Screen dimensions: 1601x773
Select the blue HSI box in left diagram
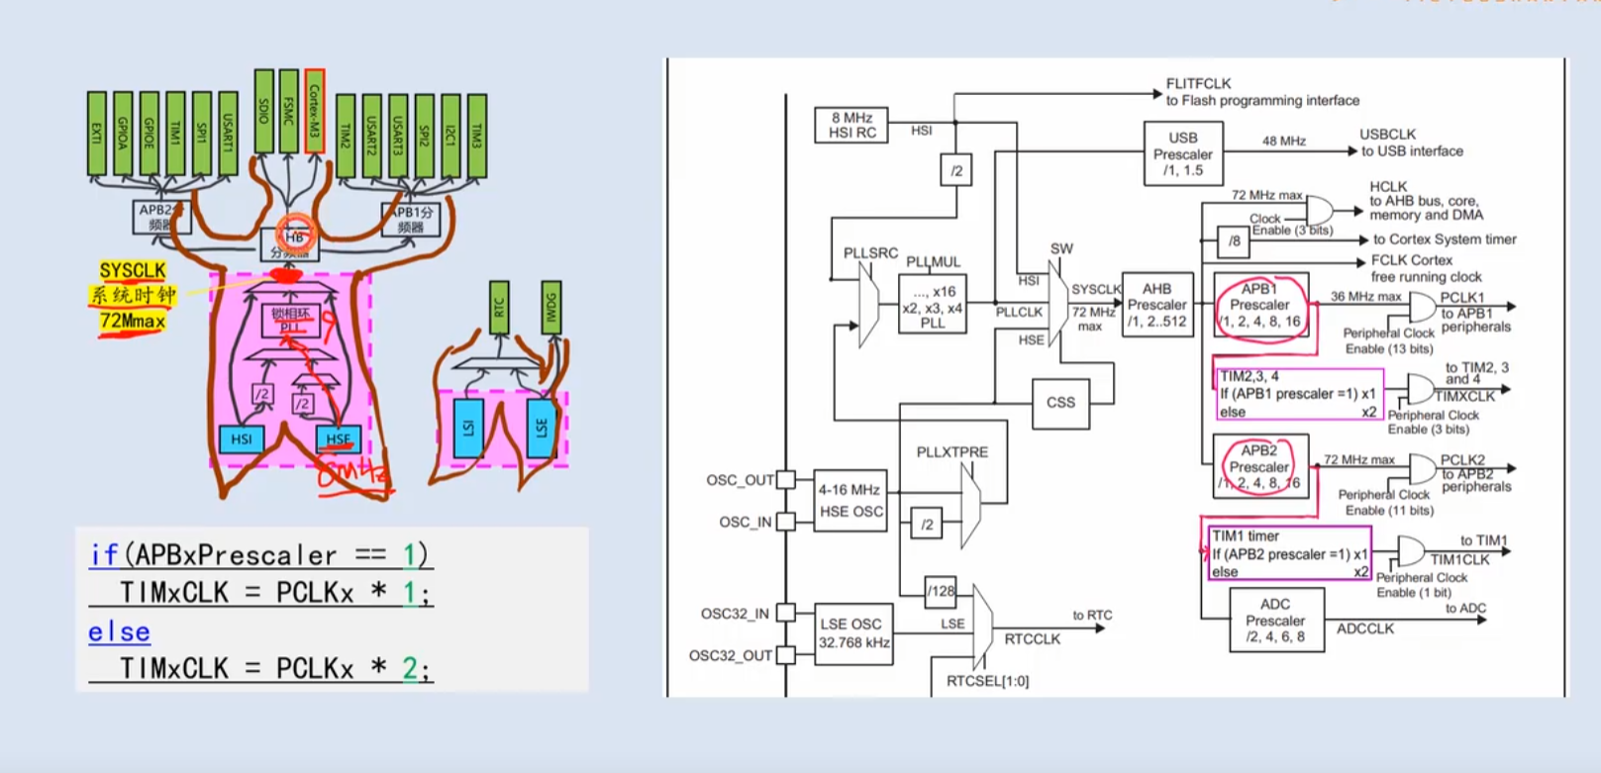(x=242, y=438)
